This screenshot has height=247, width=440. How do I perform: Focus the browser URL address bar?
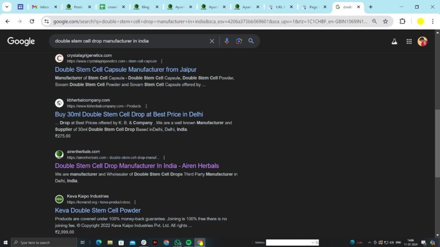pyautogui.click(x=210, y=21)
